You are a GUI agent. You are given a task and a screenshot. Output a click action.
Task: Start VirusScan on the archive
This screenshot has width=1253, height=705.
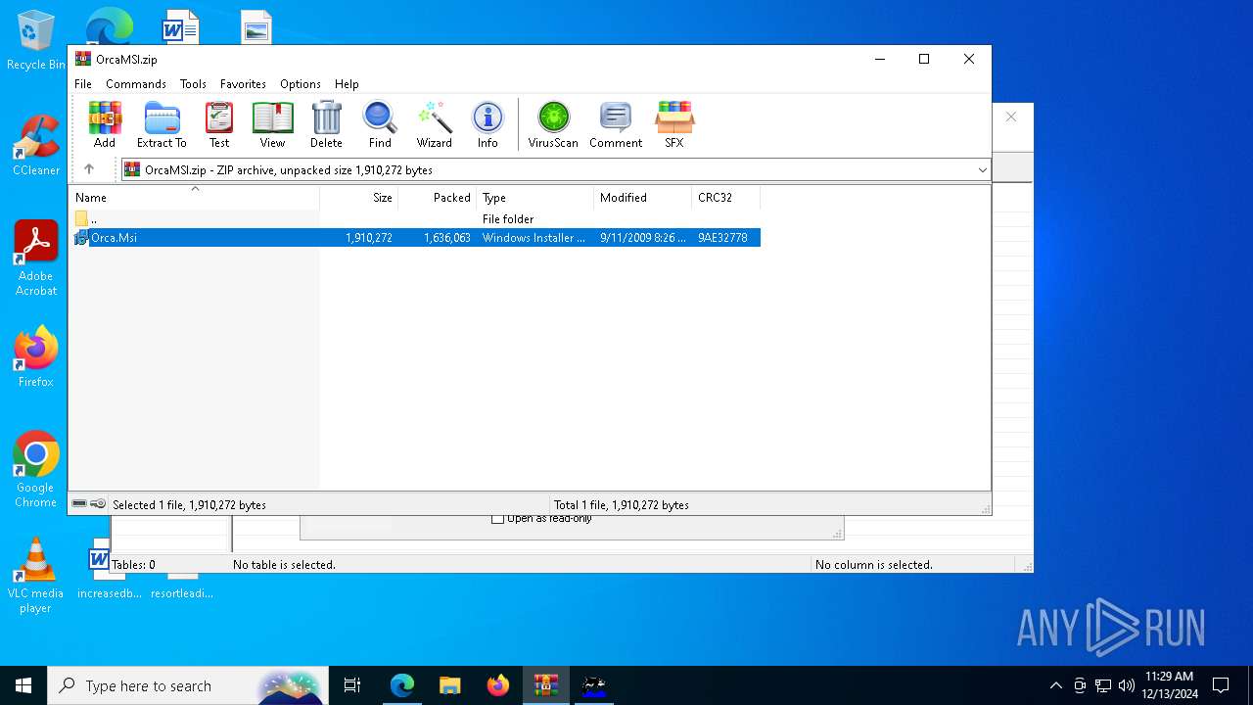tap(553, 124)
